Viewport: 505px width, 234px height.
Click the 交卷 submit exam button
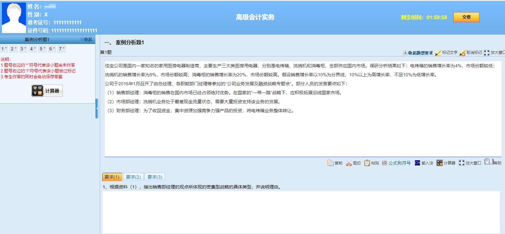[x=466, y=17]
